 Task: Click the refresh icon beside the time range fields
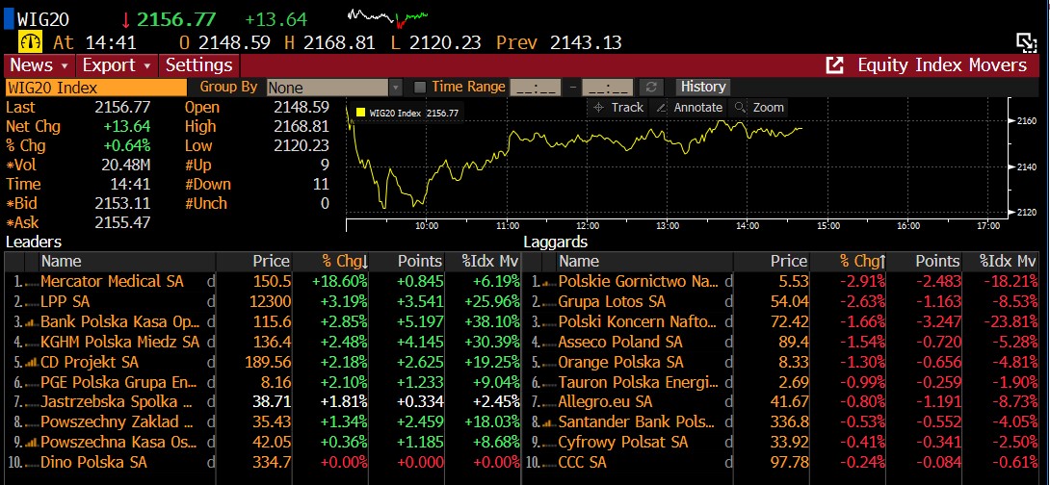pyautogui.click(x=651, y=87)
